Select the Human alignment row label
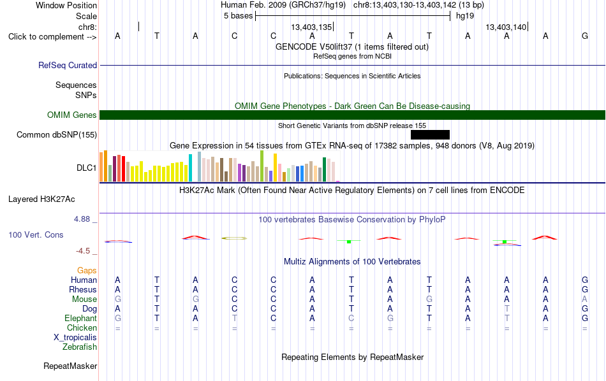606x381 pixels. [84, 280]
